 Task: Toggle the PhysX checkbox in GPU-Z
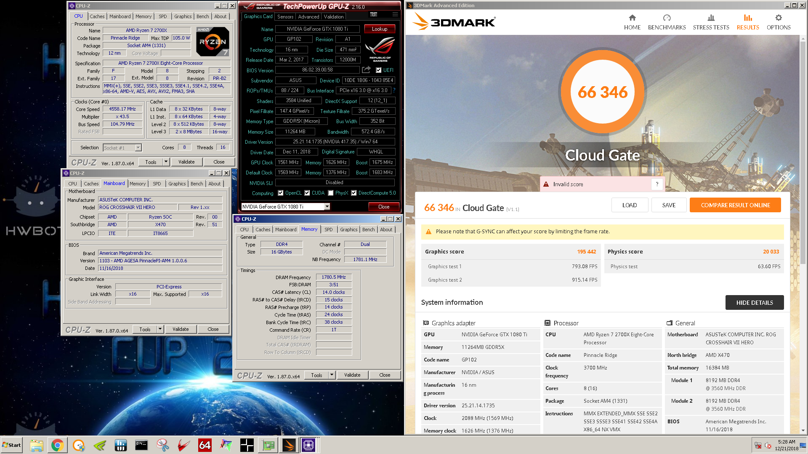(x=331, y=193)
